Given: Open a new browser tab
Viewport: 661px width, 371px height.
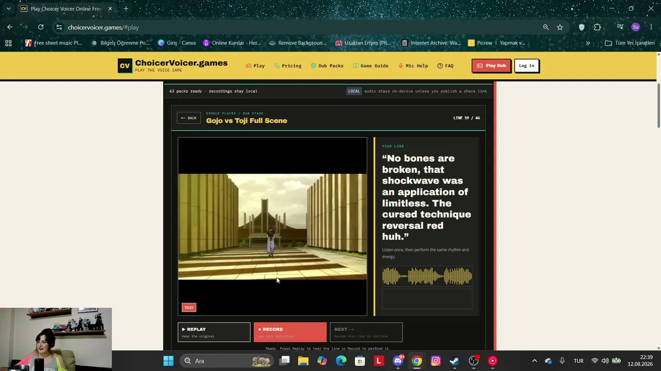Looking at the screenshot, I should click(x=125, y=9).
